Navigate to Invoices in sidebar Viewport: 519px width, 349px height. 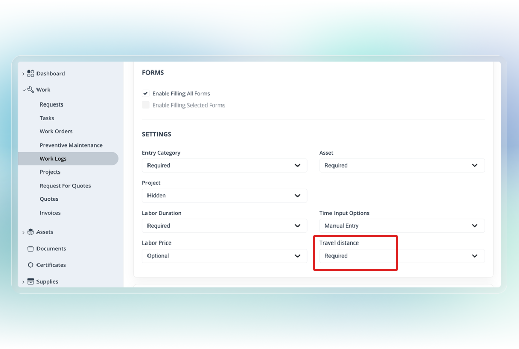[50, 213]
